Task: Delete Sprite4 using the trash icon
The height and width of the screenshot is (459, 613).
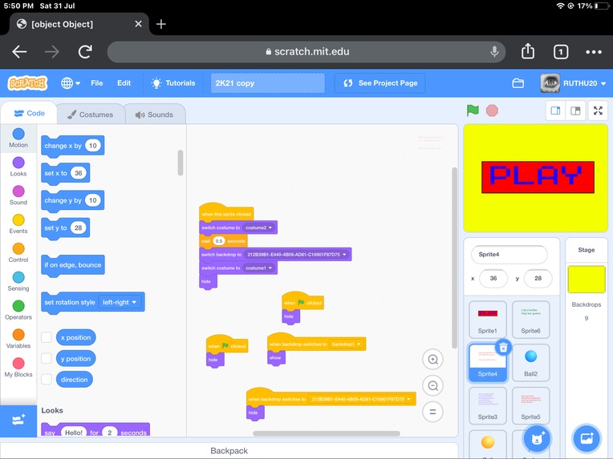Action: click(x=503, y=347)
